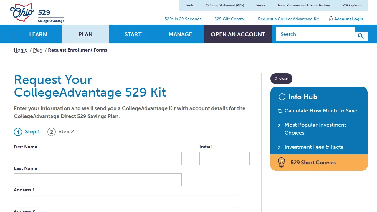Click the Ohio 529 CollegeAdvantage logo
This screenshot has width=377, height=212.
tap(37, 13)
